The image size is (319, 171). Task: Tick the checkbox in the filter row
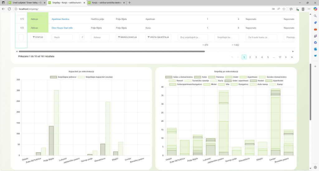[x=21, y=37]
